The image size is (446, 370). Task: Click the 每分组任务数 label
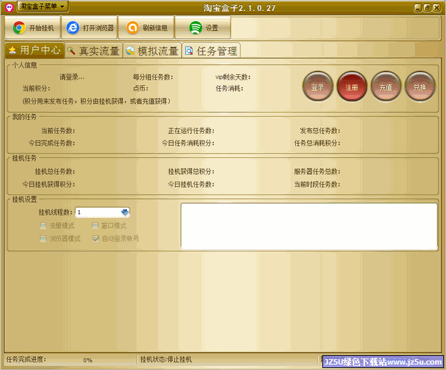click(153, 77)
